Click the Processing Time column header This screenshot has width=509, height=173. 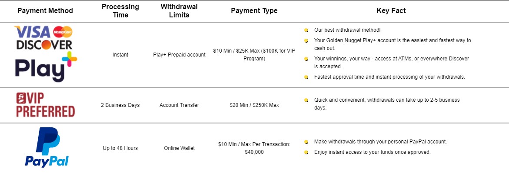point(120,11)
